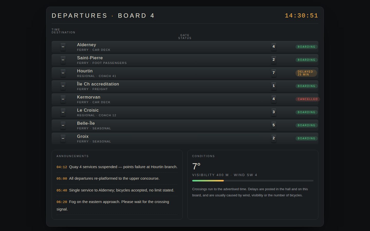Image resolution: width=370 pixels, height=231 pixels.
Task: Click gate number 2 in Groix row
Action: (x=274, y=138)
